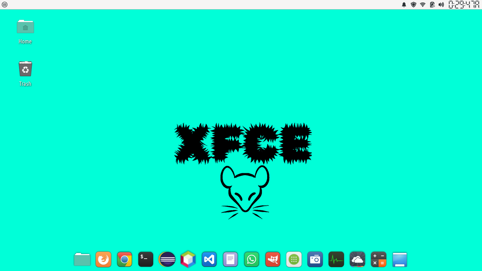Select the "Trash" label text on desktop
This screenshot has width=482, height=271.
pos(25,84)
